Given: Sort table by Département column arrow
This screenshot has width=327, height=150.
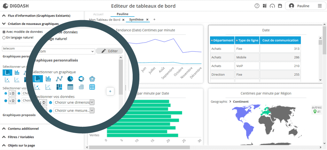Looking at the screenshot, I should (212, 41).
